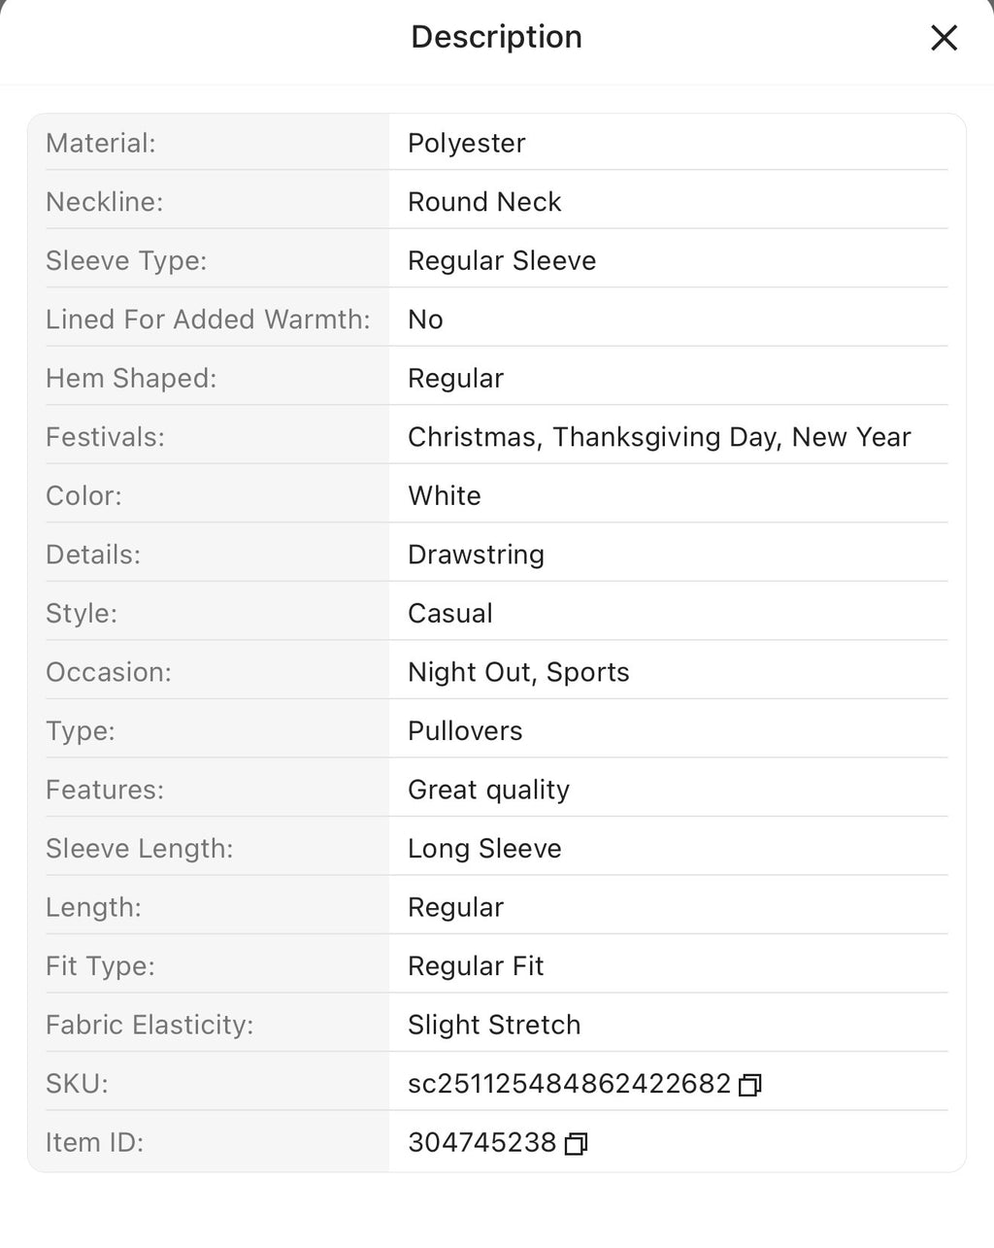Viewport: 994px width, 1248px height.
Task: Click the Drawstring details value
Action: (x=476, y=555)
